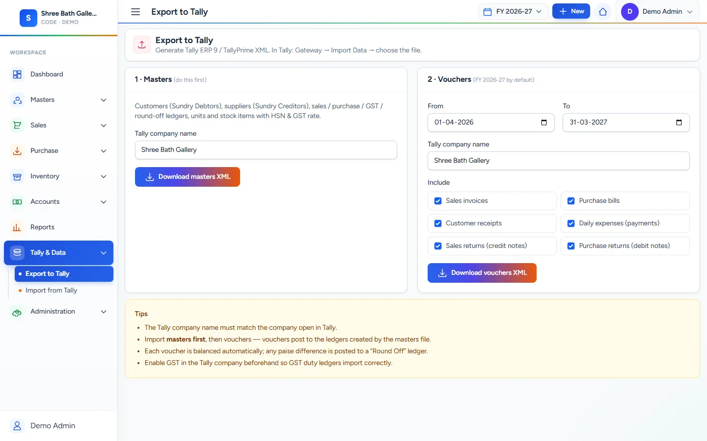The width and height of the screenshot is (707, 441).
Task: Open the Sales sidebar menu
Action: coord(58,125)
